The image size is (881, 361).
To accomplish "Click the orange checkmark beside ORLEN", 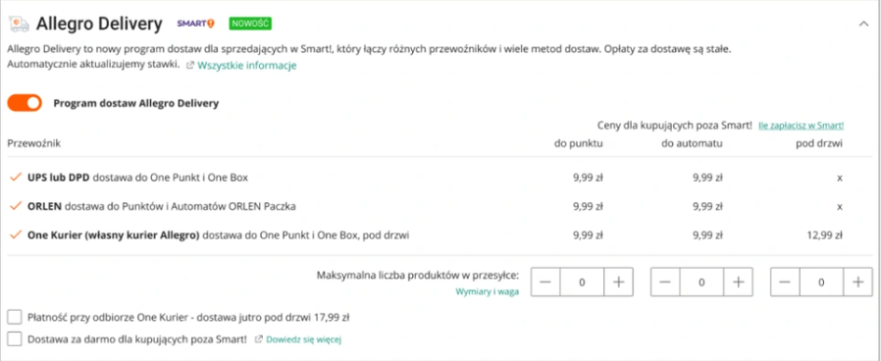I will pos(15,206).
